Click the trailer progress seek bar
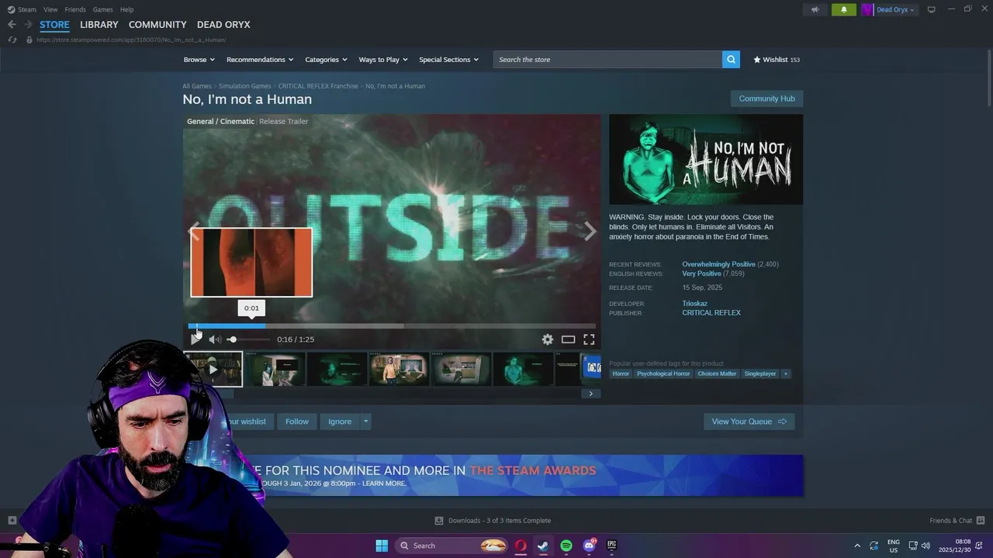The image size is (993, 558). pyautogui.click(x=392, y=326)
